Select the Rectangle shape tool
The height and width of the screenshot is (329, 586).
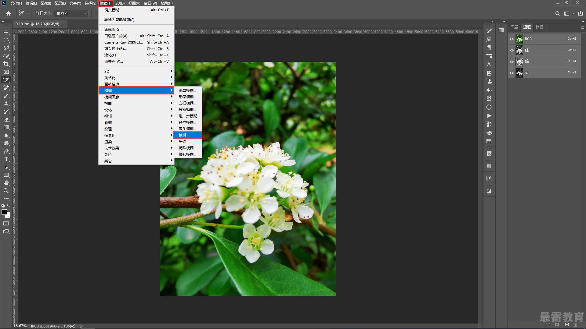coord(6,175)
